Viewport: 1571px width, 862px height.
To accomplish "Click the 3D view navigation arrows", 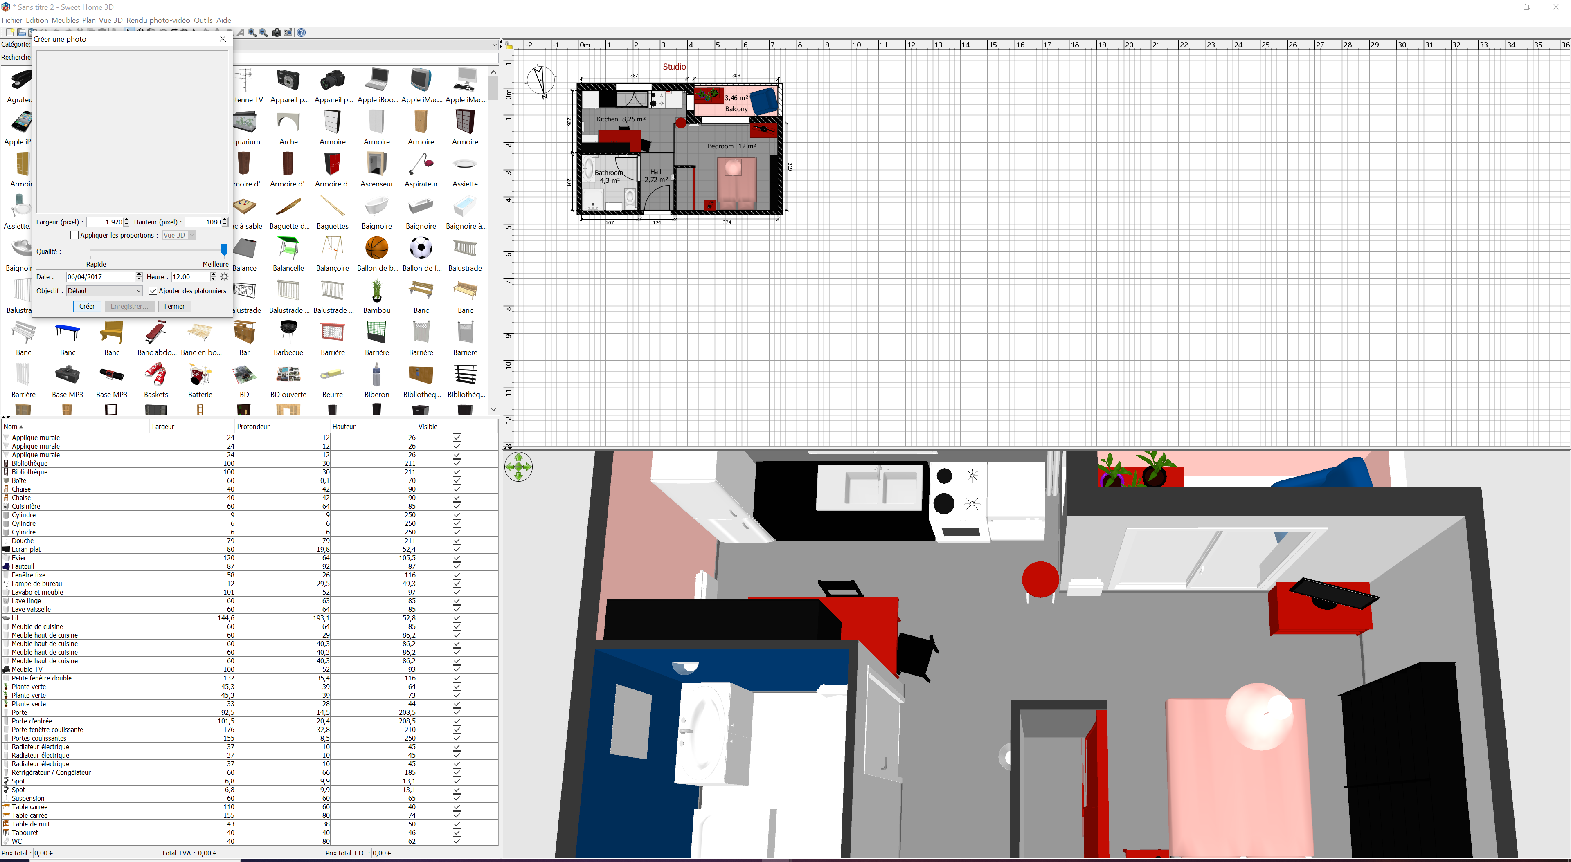I will (518, 467).
